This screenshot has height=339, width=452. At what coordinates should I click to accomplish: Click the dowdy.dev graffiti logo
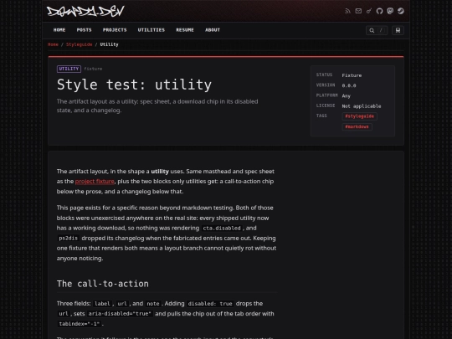tap(85, 11)
